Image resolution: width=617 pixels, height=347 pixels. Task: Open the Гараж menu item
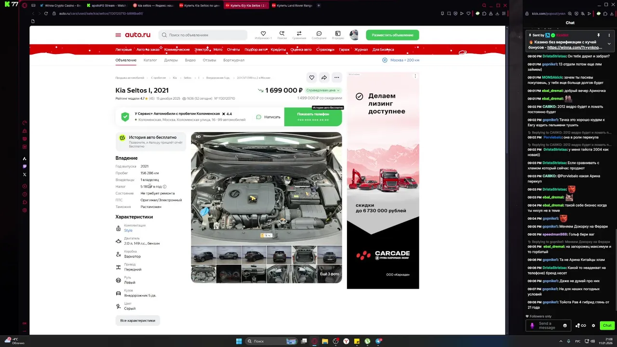coord(344,50)
